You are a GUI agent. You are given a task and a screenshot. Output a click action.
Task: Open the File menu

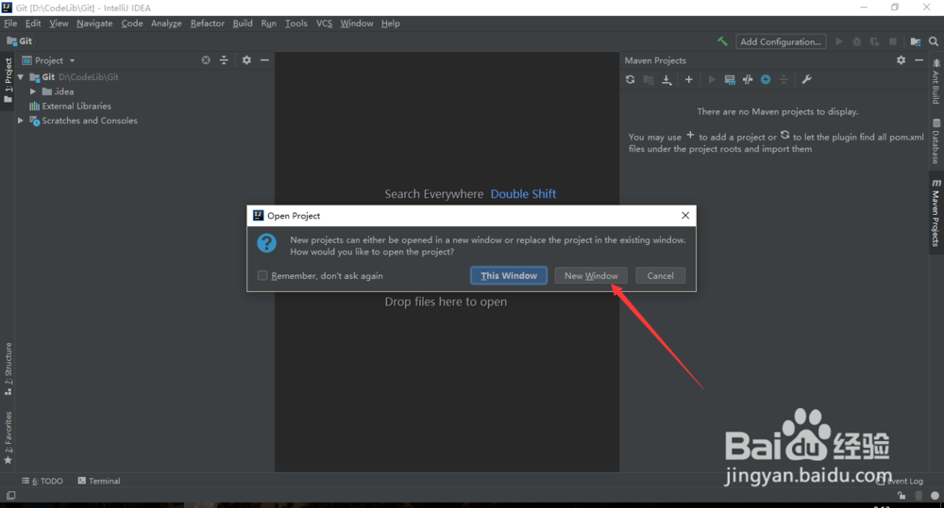tap(10, 24)
